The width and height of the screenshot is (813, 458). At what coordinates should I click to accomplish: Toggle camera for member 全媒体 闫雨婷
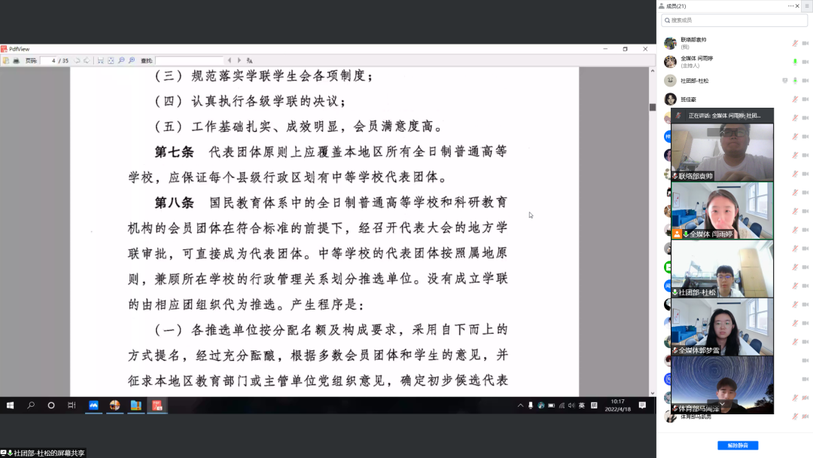[805, 62]
